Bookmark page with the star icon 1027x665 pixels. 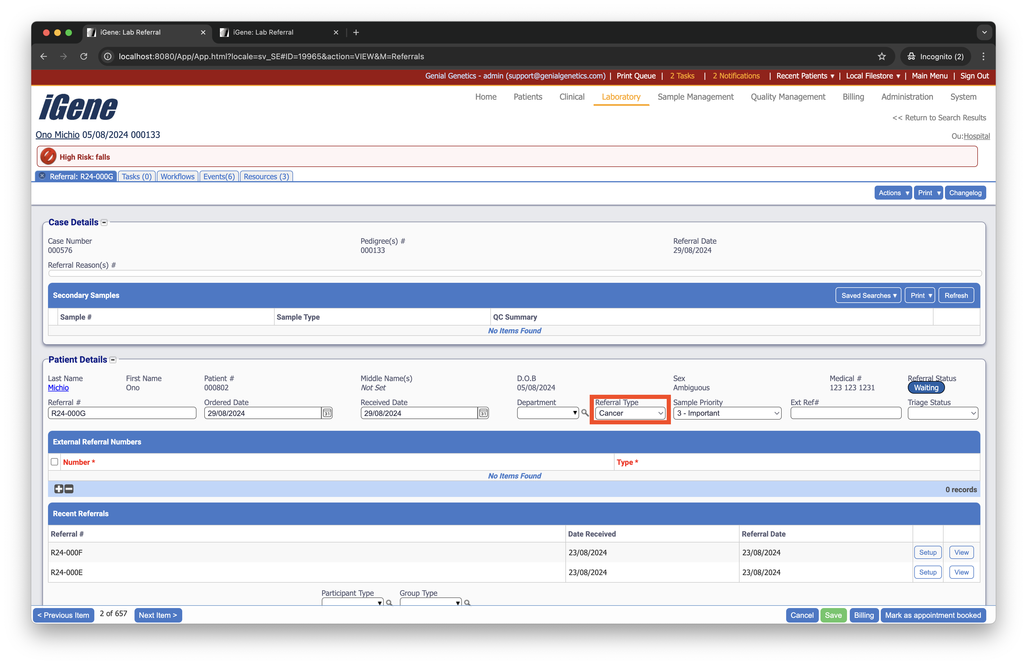(882, 56)
